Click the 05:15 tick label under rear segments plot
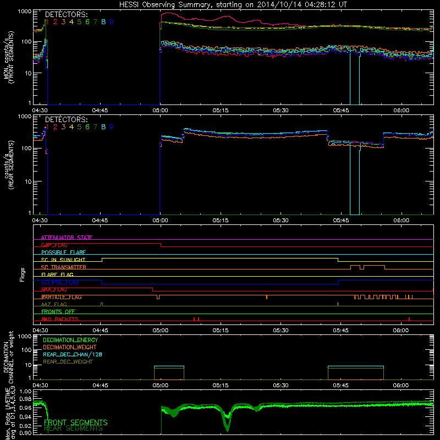 click(221, 221)
